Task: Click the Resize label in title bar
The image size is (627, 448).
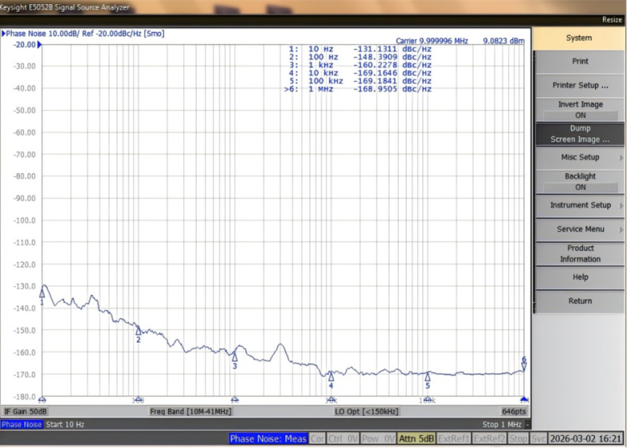Action: coord(612,19)
